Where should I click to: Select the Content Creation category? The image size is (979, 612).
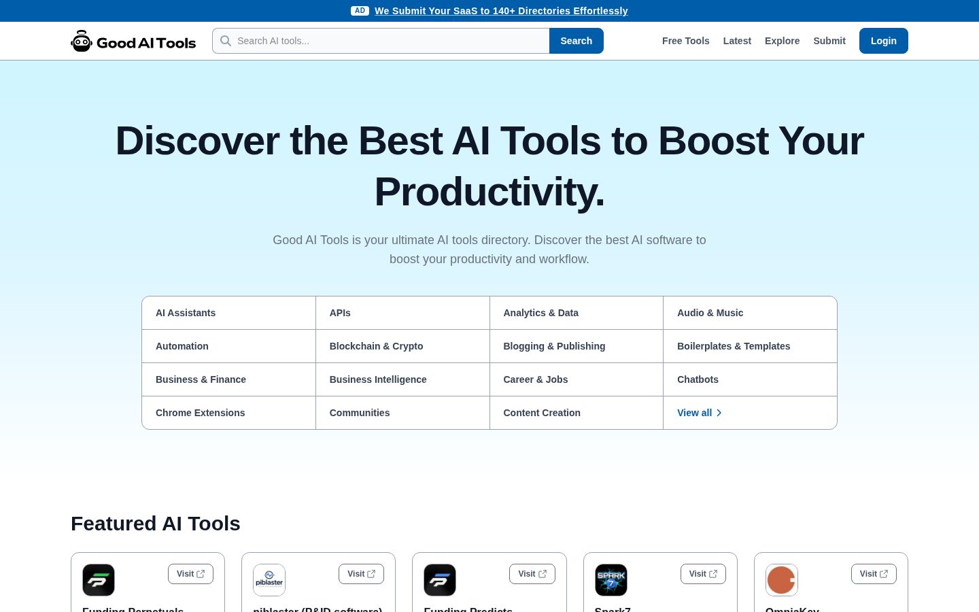click(577, 413)
